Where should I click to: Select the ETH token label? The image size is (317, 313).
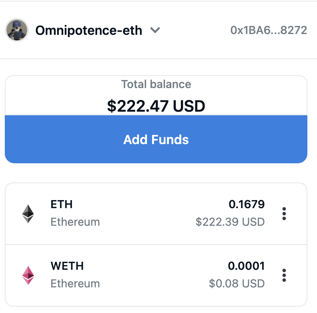coord(62,204)
